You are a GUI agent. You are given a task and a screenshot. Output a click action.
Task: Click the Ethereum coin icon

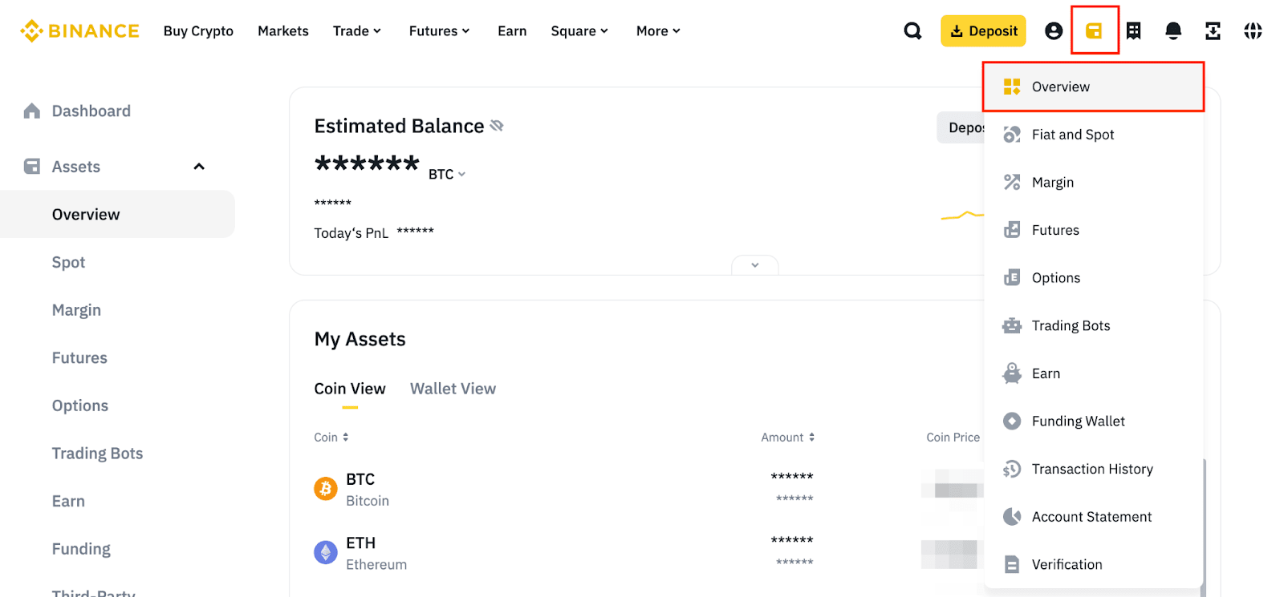(325, 553)
